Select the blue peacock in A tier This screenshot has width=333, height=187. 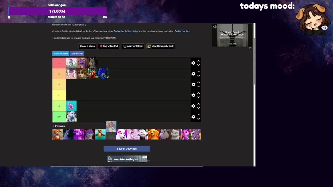coord(103,74)
